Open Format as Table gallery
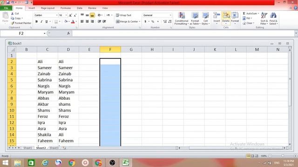Screen dimensions: 298x167 tap(195, 19)
